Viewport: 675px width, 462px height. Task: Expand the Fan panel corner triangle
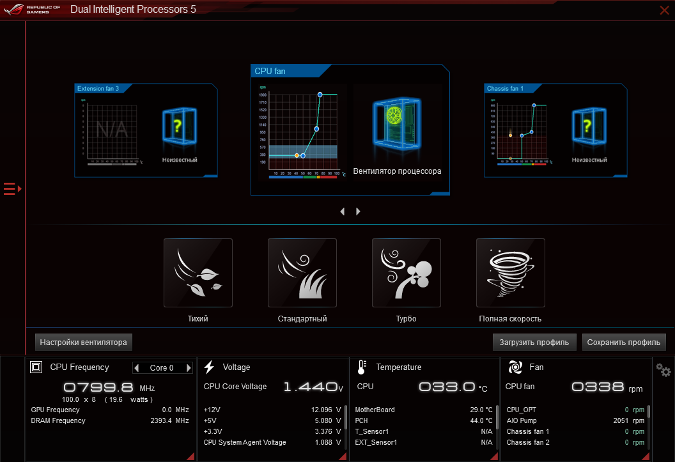(x=646, y=456)
